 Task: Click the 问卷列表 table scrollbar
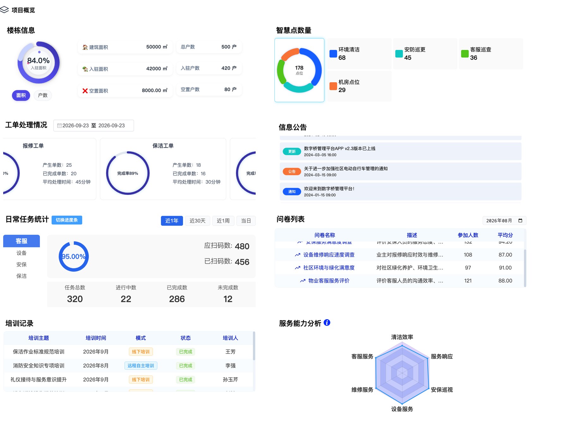pos(525,268)
